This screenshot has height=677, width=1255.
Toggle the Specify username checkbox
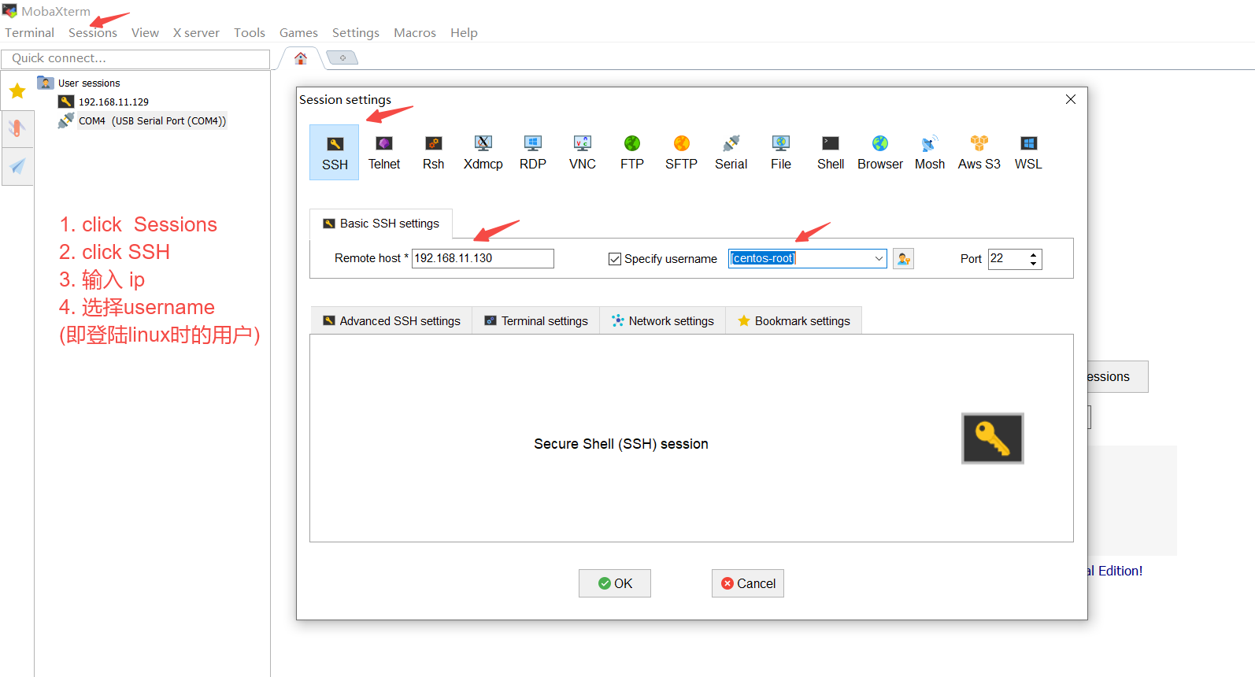click(615, 259)
